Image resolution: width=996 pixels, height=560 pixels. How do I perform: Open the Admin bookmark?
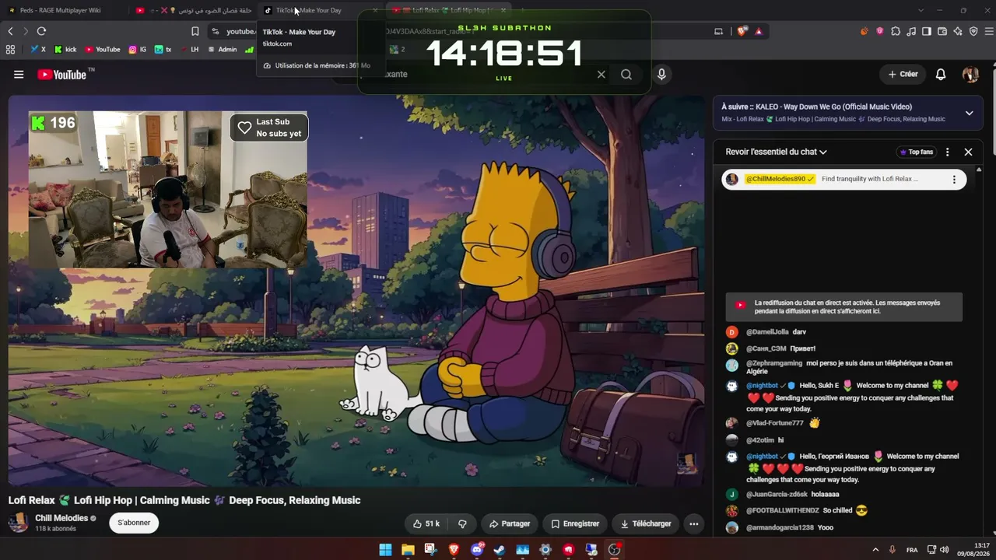tap(222, 49)
